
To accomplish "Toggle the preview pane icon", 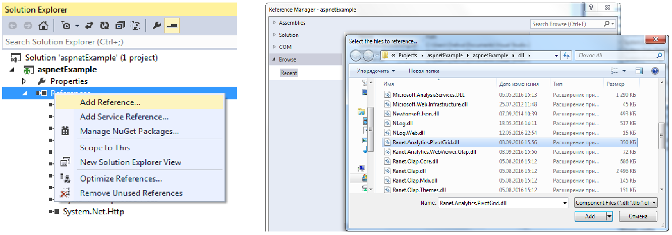I will (639, 71).
